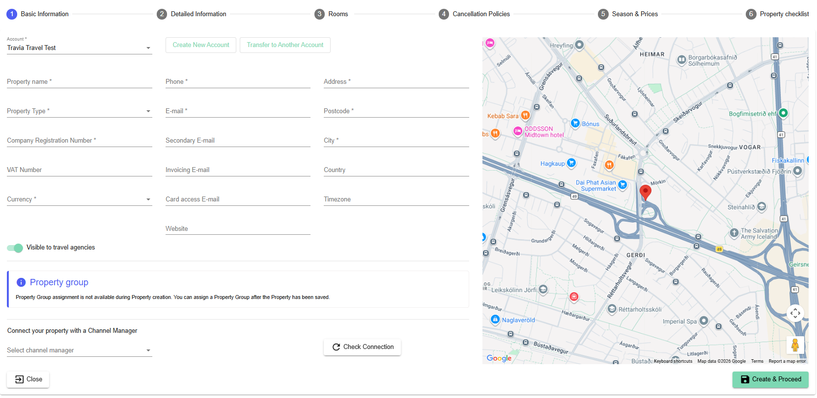Screen dimensions: 817x398
Task: Go to Rooms step
Action: click(x=332, y=14)
